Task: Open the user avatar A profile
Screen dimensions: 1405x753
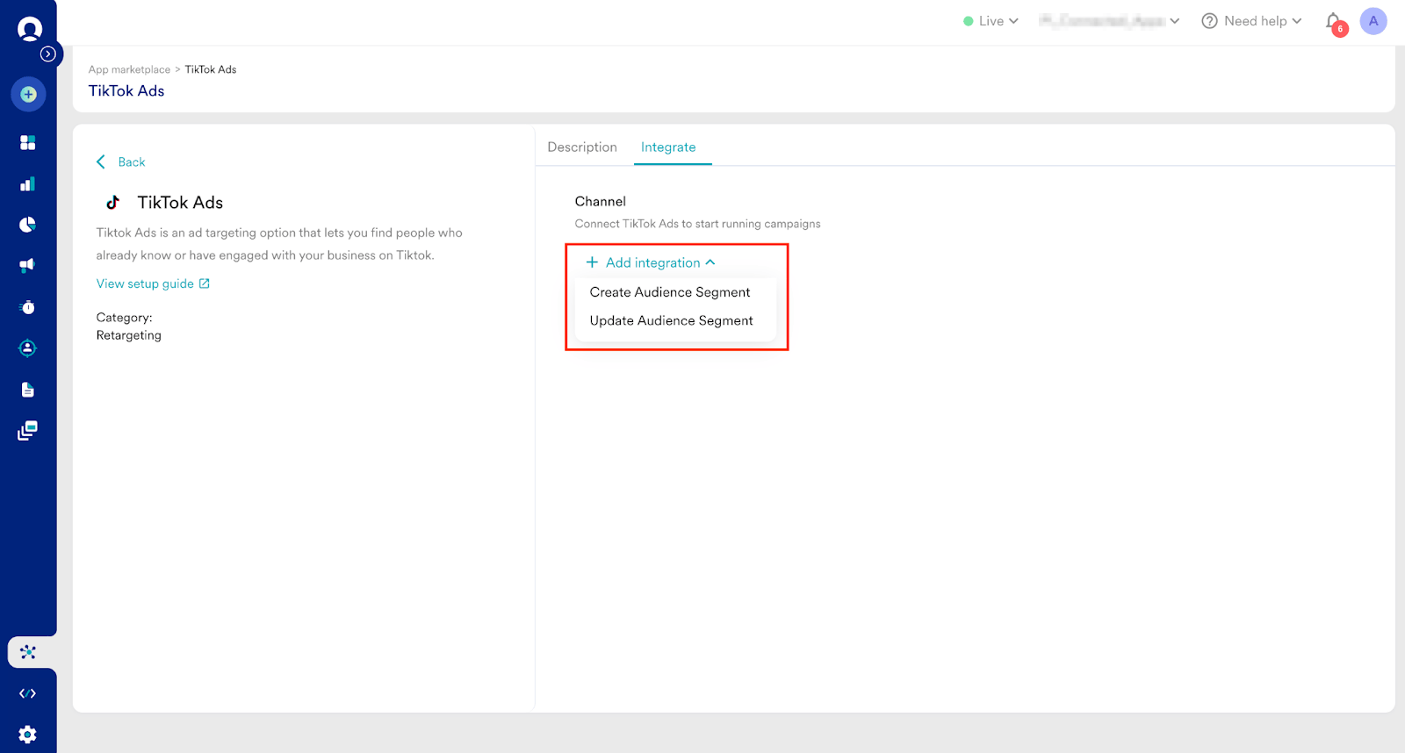Action: point(1373,21)
